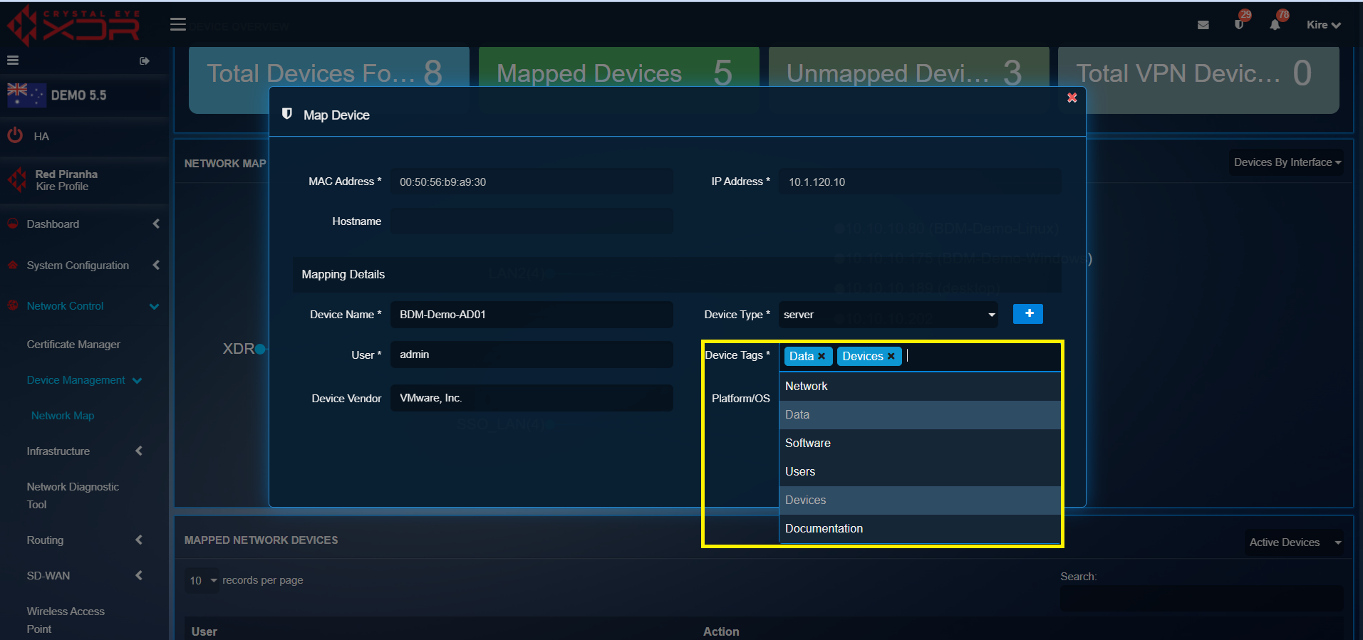Click the IP Address field
This screenshot has height=640, width=1363.
click(x=920, y=182)
